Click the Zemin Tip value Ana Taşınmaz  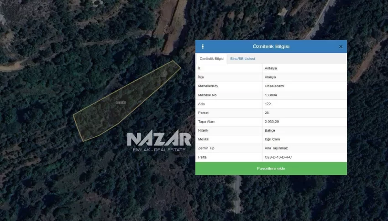[276, 148]
